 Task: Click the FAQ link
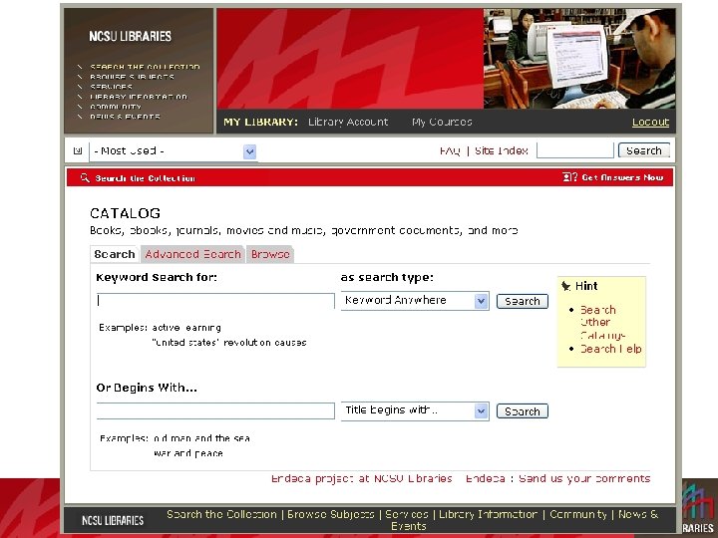pos(450,151)
